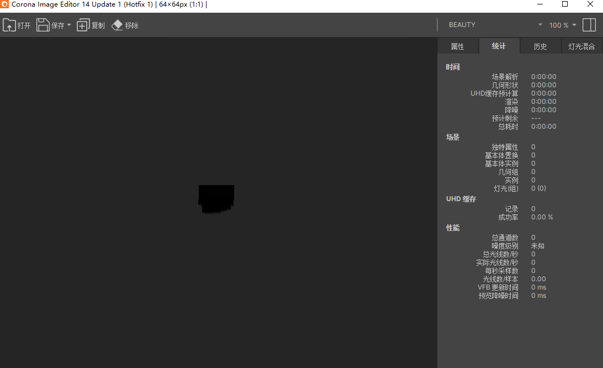Screen dimensions: 603x368
Task: Click the UHD 缓存 section heading
Action: pos(461,199)
